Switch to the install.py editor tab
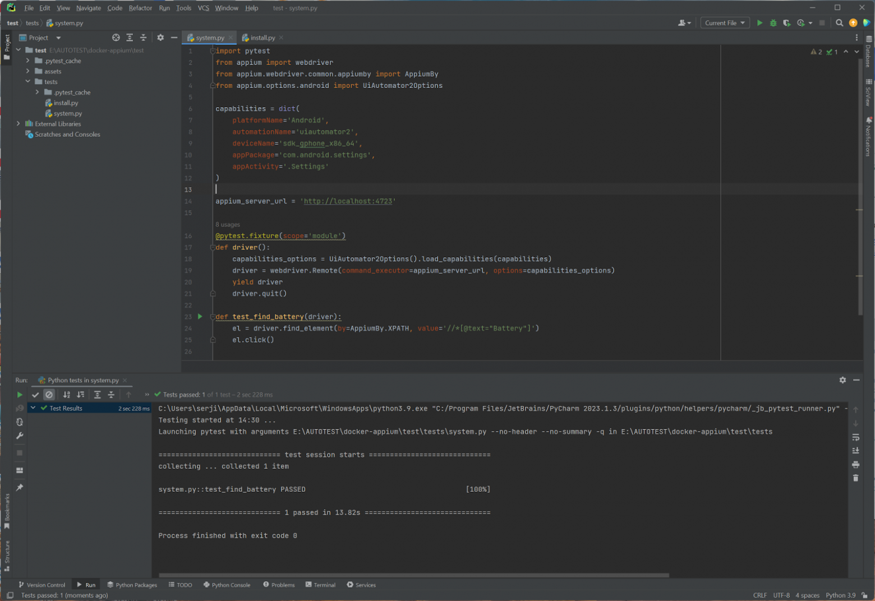This screenshot has width=875, height=601. [x=262, y=38]
